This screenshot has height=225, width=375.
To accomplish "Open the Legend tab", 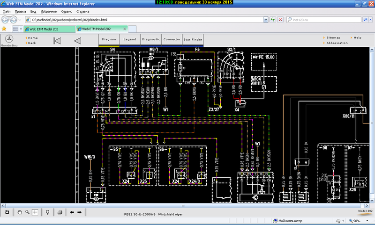I will click(129, 40).
